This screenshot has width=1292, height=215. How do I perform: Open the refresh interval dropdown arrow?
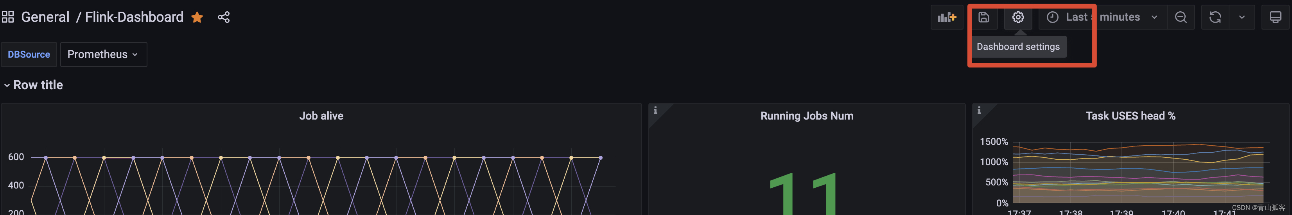click(1241, 18)
